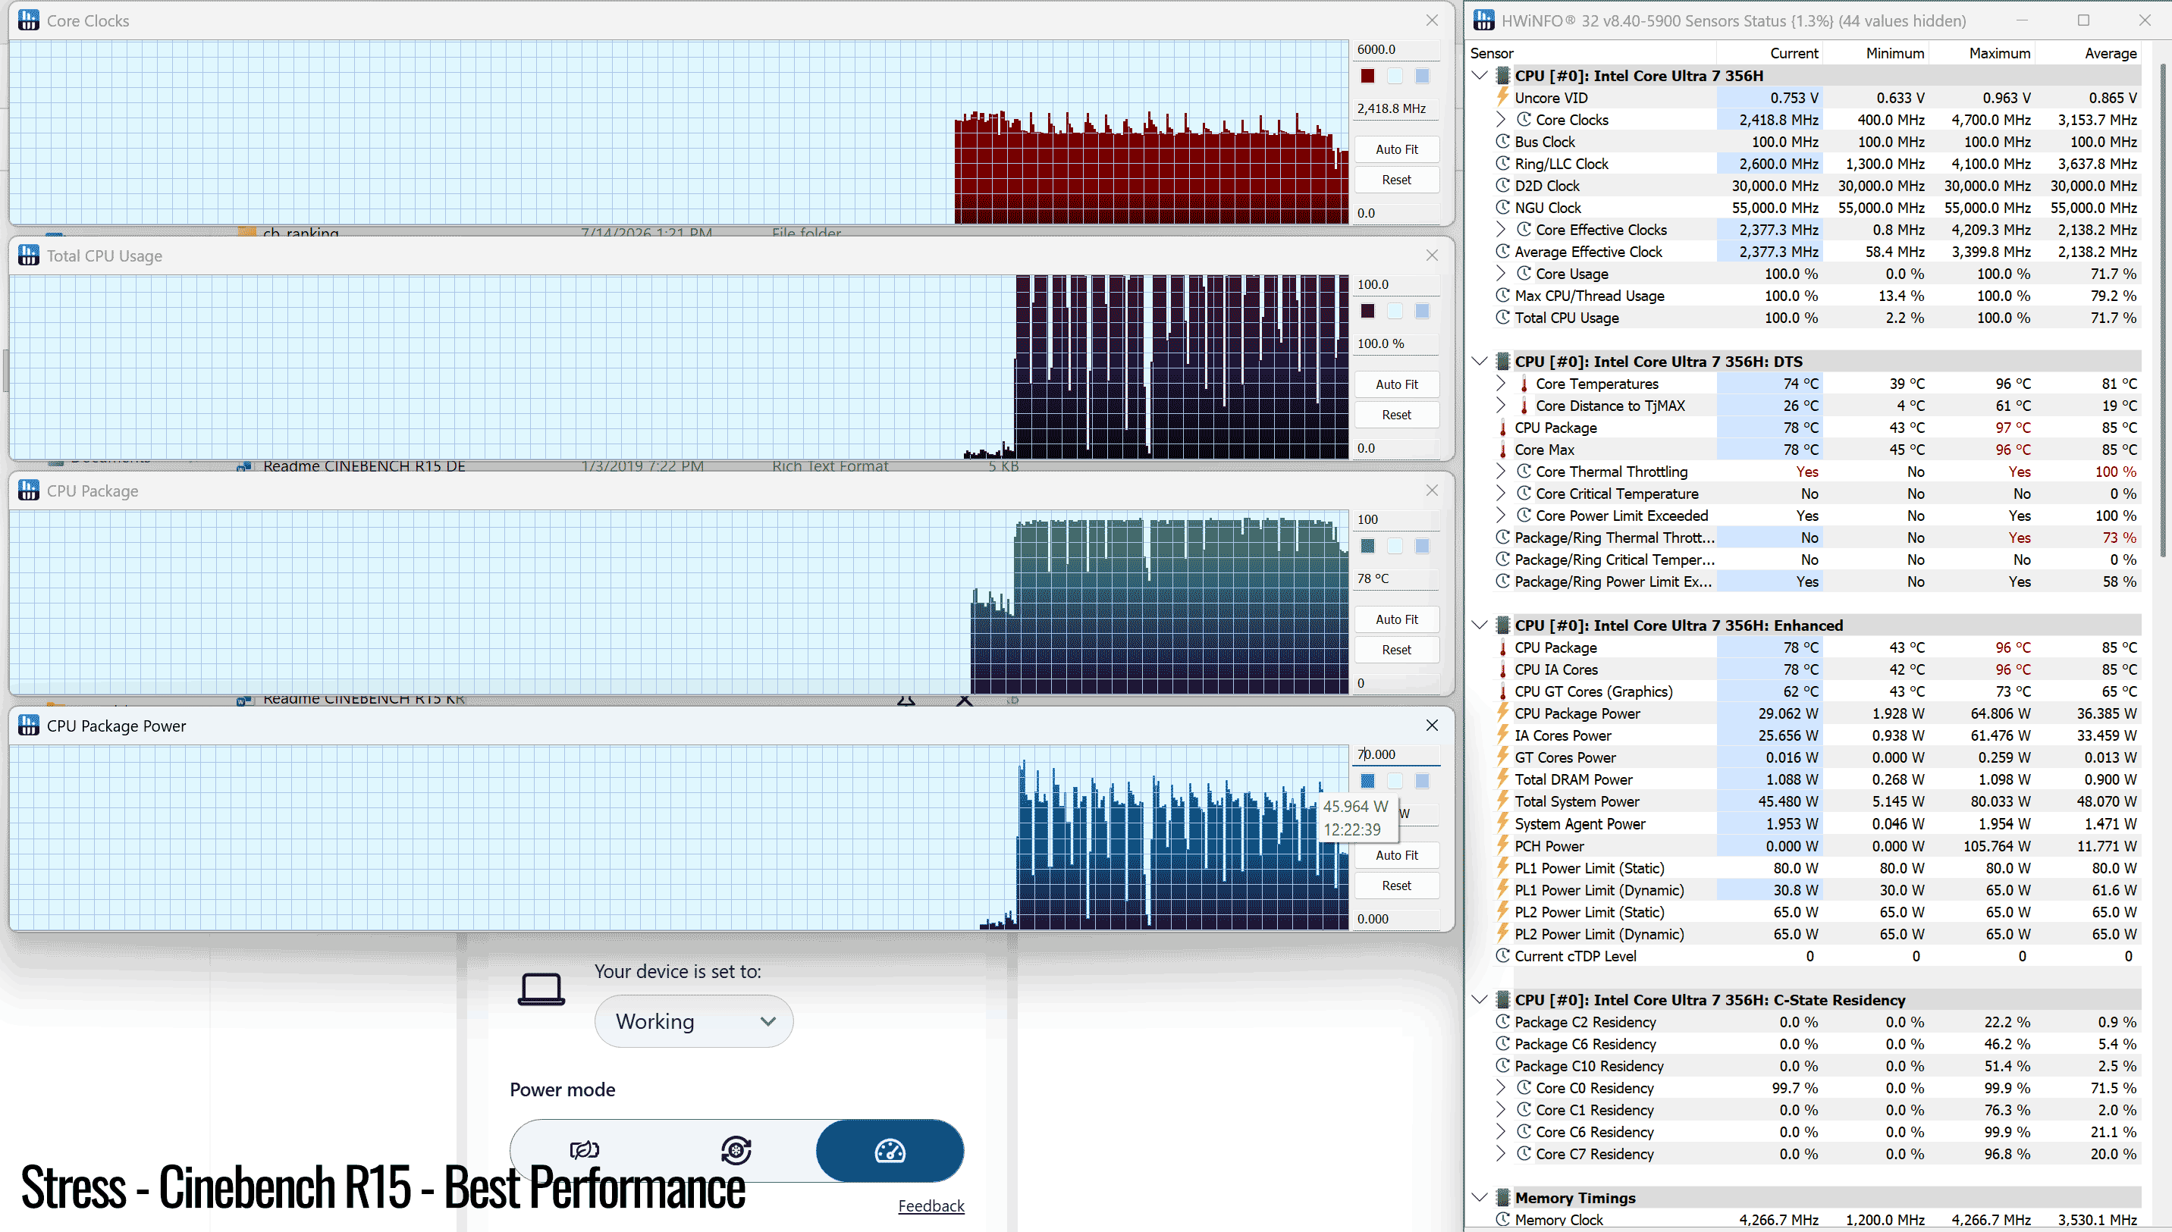The height and width of the screenshot is (1232, 2172).
Task: Edit the maximum value field showing 70.000
Action: [1397, 754]
